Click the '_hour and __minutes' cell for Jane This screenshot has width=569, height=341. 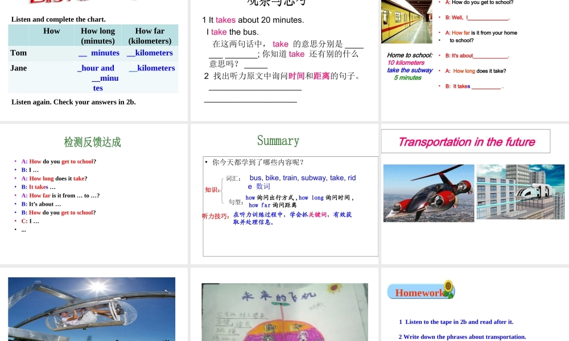coord(98,78)
